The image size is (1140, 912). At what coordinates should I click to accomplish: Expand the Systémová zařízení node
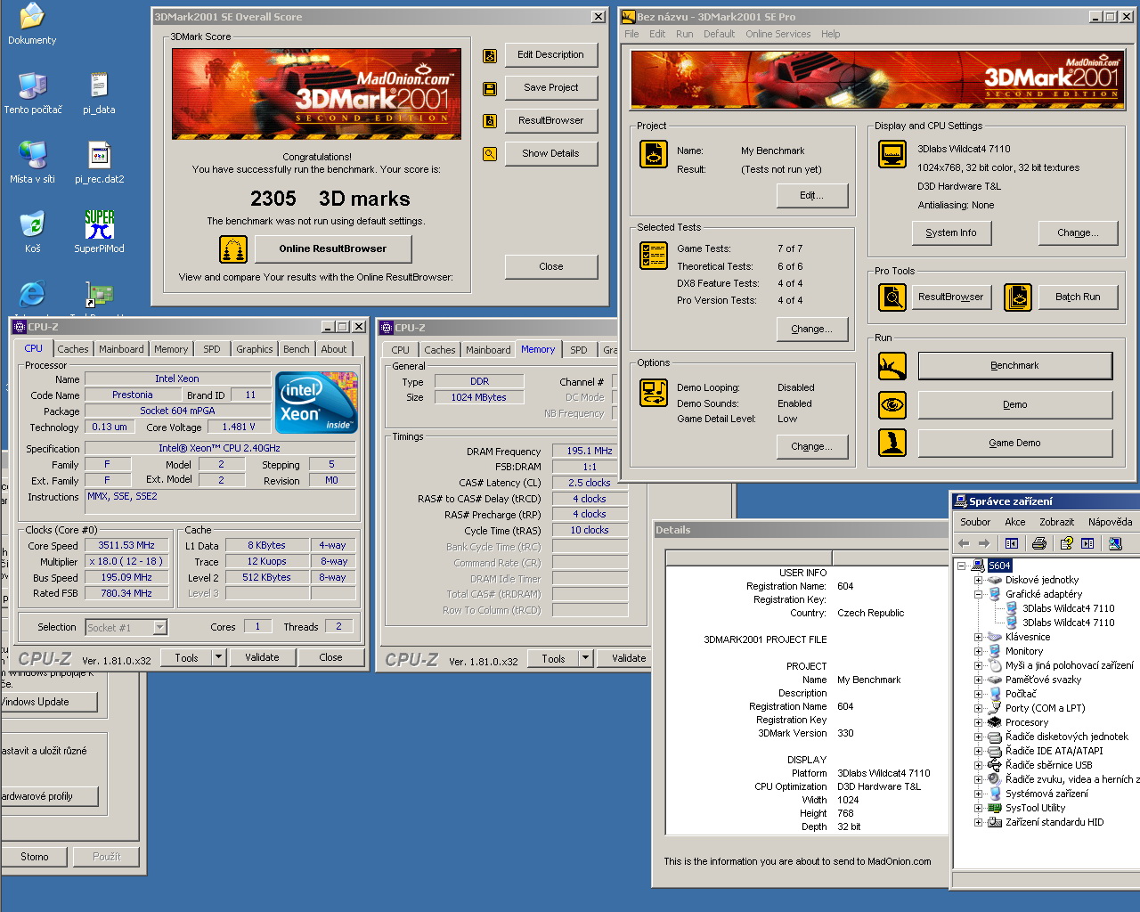pyautogui.click(x=978, y=794)
